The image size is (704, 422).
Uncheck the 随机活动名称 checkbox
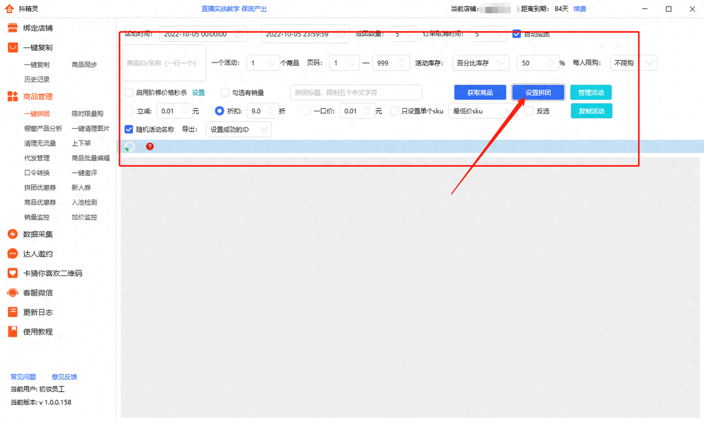click(x=129, y=129)
